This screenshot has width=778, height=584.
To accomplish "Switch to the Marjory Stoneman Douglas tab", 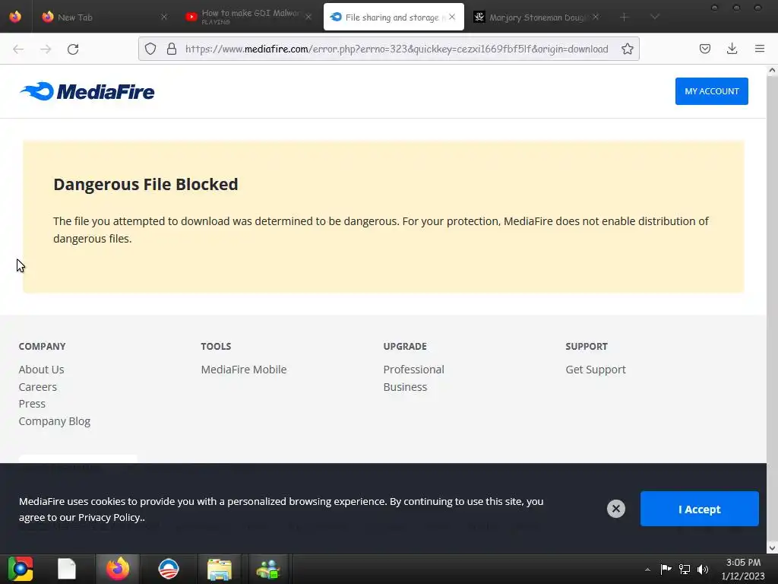I will 536,17.
